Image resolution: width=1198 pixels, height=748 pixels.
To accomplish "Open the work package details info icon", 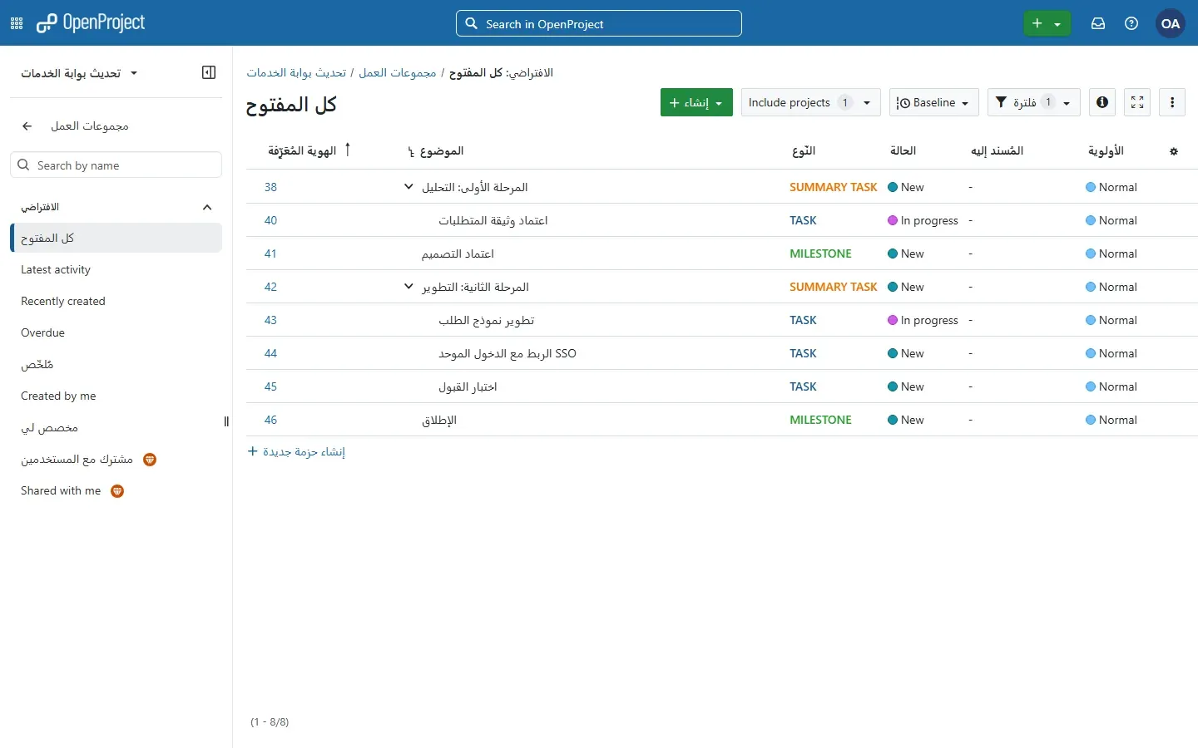I will click(x=1103, y=102).
